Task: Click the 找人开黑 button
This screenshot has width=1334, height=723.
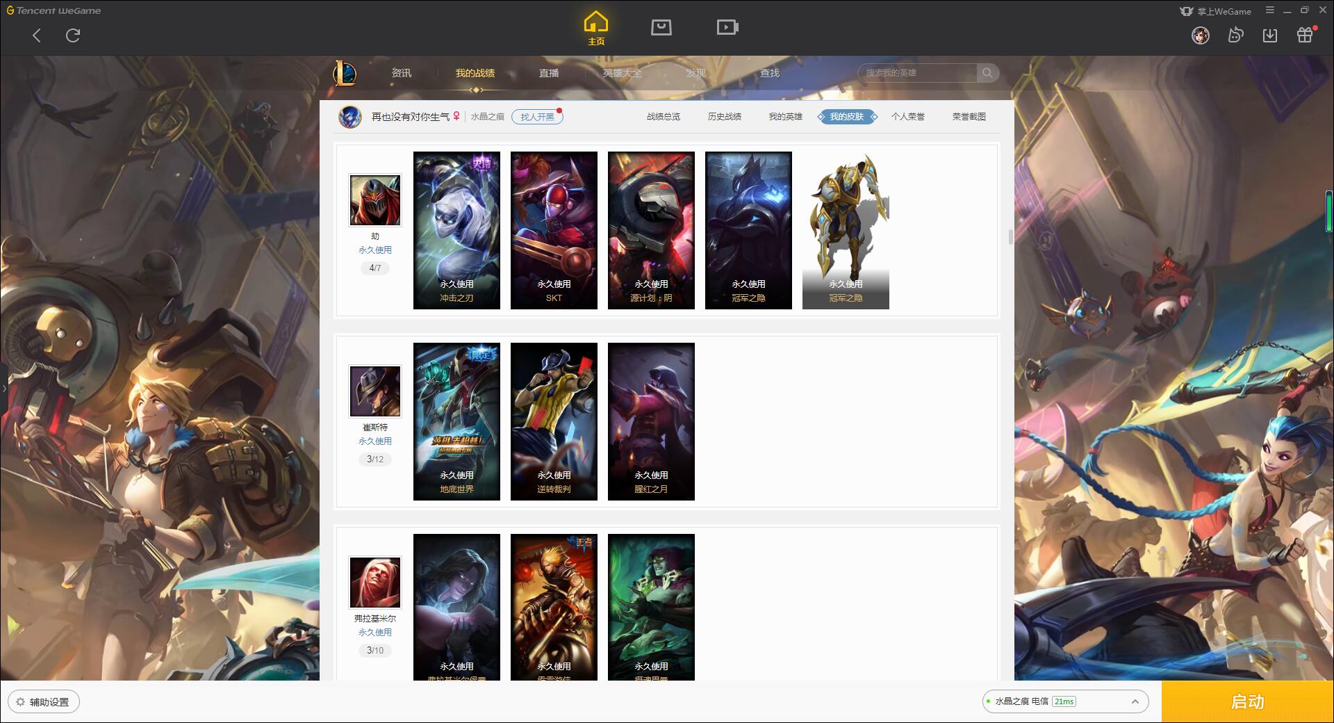Action: [x=537, y=117]
